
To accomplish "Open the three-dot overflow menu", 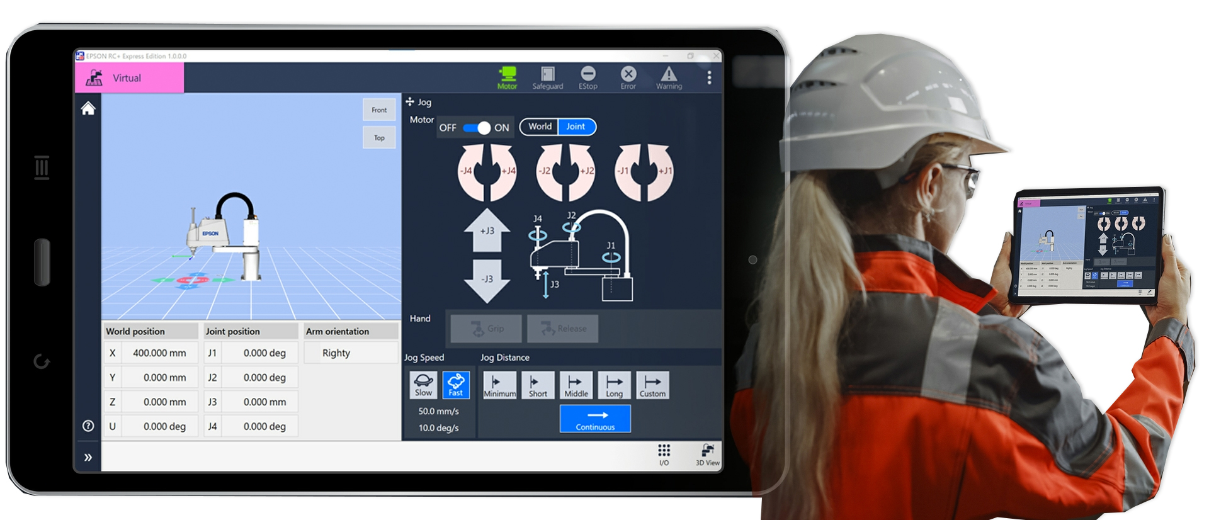I will pos(709,77).
